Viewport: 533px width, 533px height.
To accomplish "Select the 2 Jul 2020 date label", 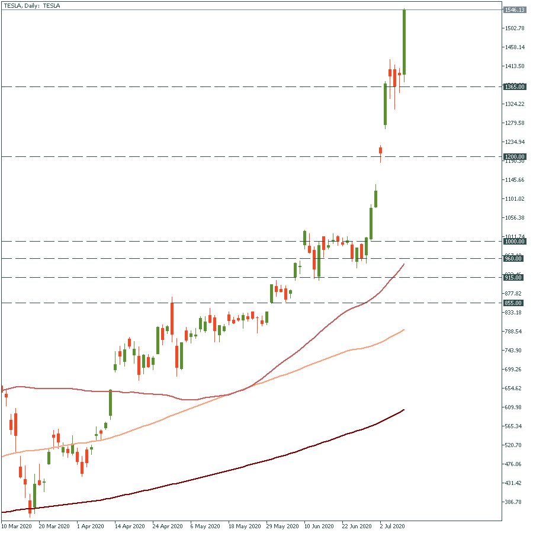I will [x=391, y=526].
